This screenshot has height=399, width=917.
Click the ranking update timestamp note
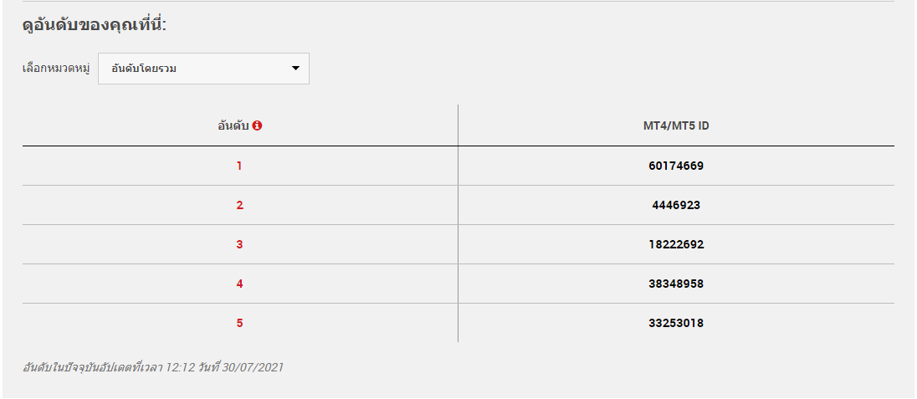[152, 367]
